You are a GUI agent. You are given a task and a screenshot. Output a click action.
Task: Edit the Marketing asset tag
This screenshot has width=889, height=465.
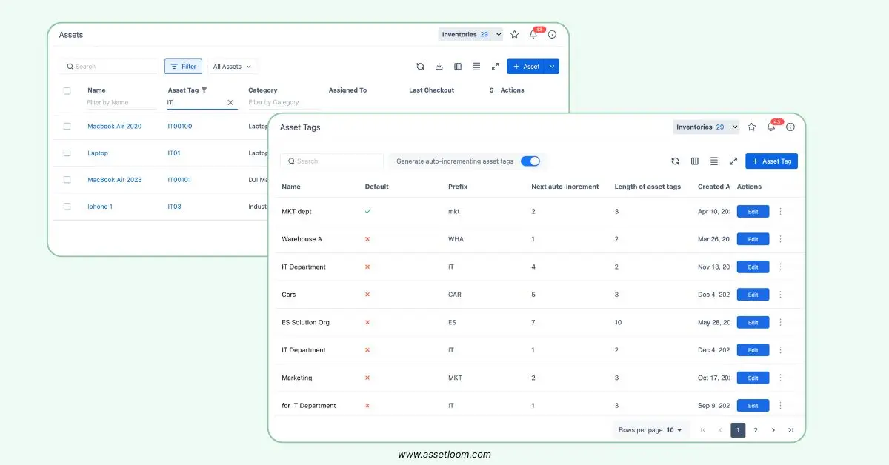[753, 378]
